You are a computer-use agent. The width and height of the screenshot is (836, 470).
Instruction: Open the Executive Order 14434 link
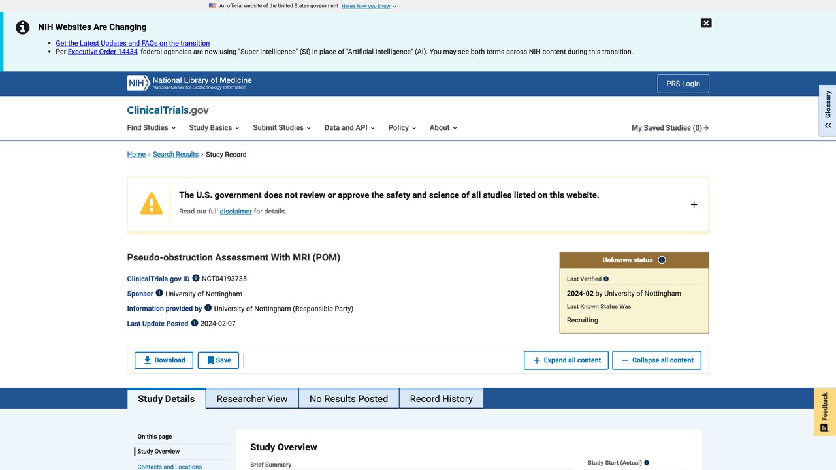(103, 52)
